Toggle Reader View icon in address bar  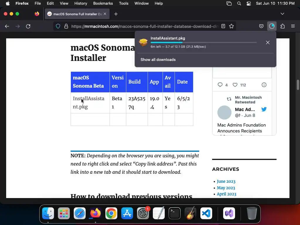(223, 26)
